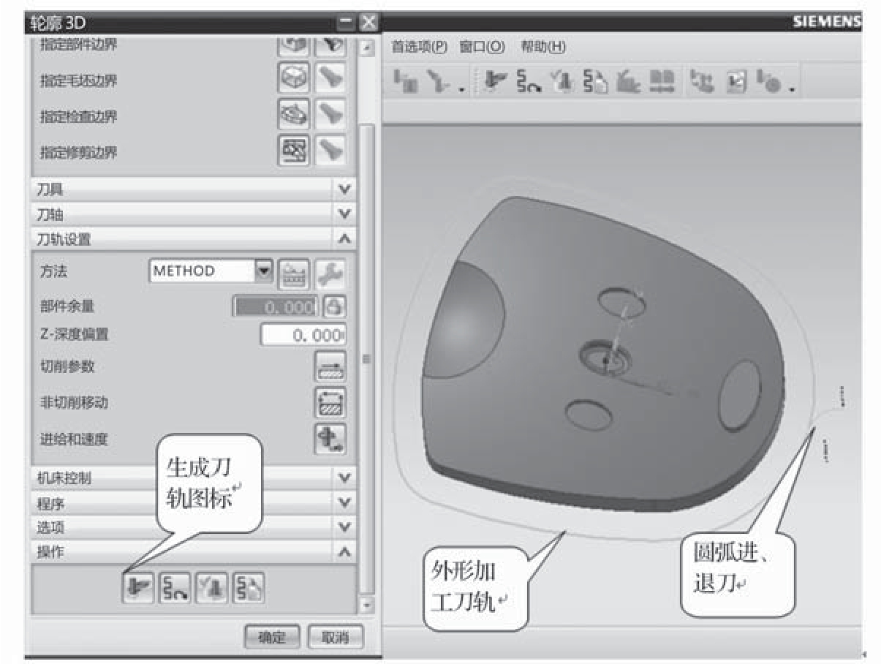This screenshot has height=664, width=881.
Task: Click the 指定修剪边界 label
Action: (x=78, y=153)
